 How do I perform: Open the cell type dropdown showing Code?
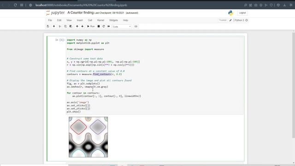point(122,27)
